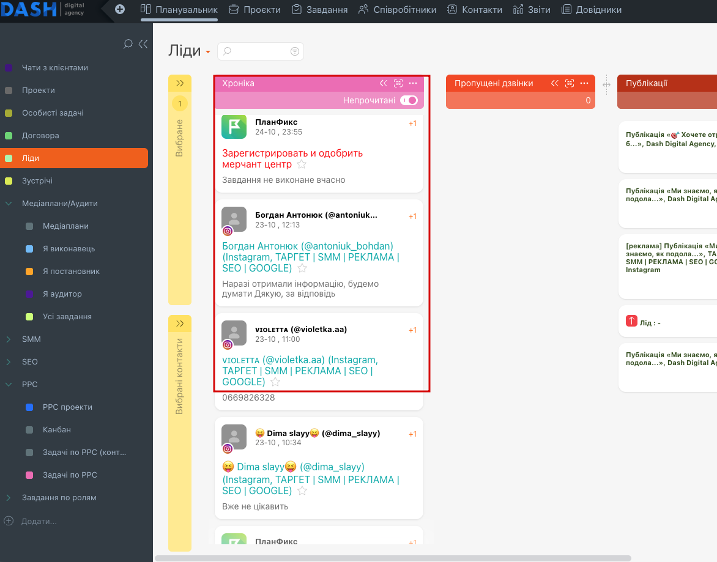717x562 pixels.
Task: Expand the Вибране column
Action: pyautogui.click(x=180, y=83)
